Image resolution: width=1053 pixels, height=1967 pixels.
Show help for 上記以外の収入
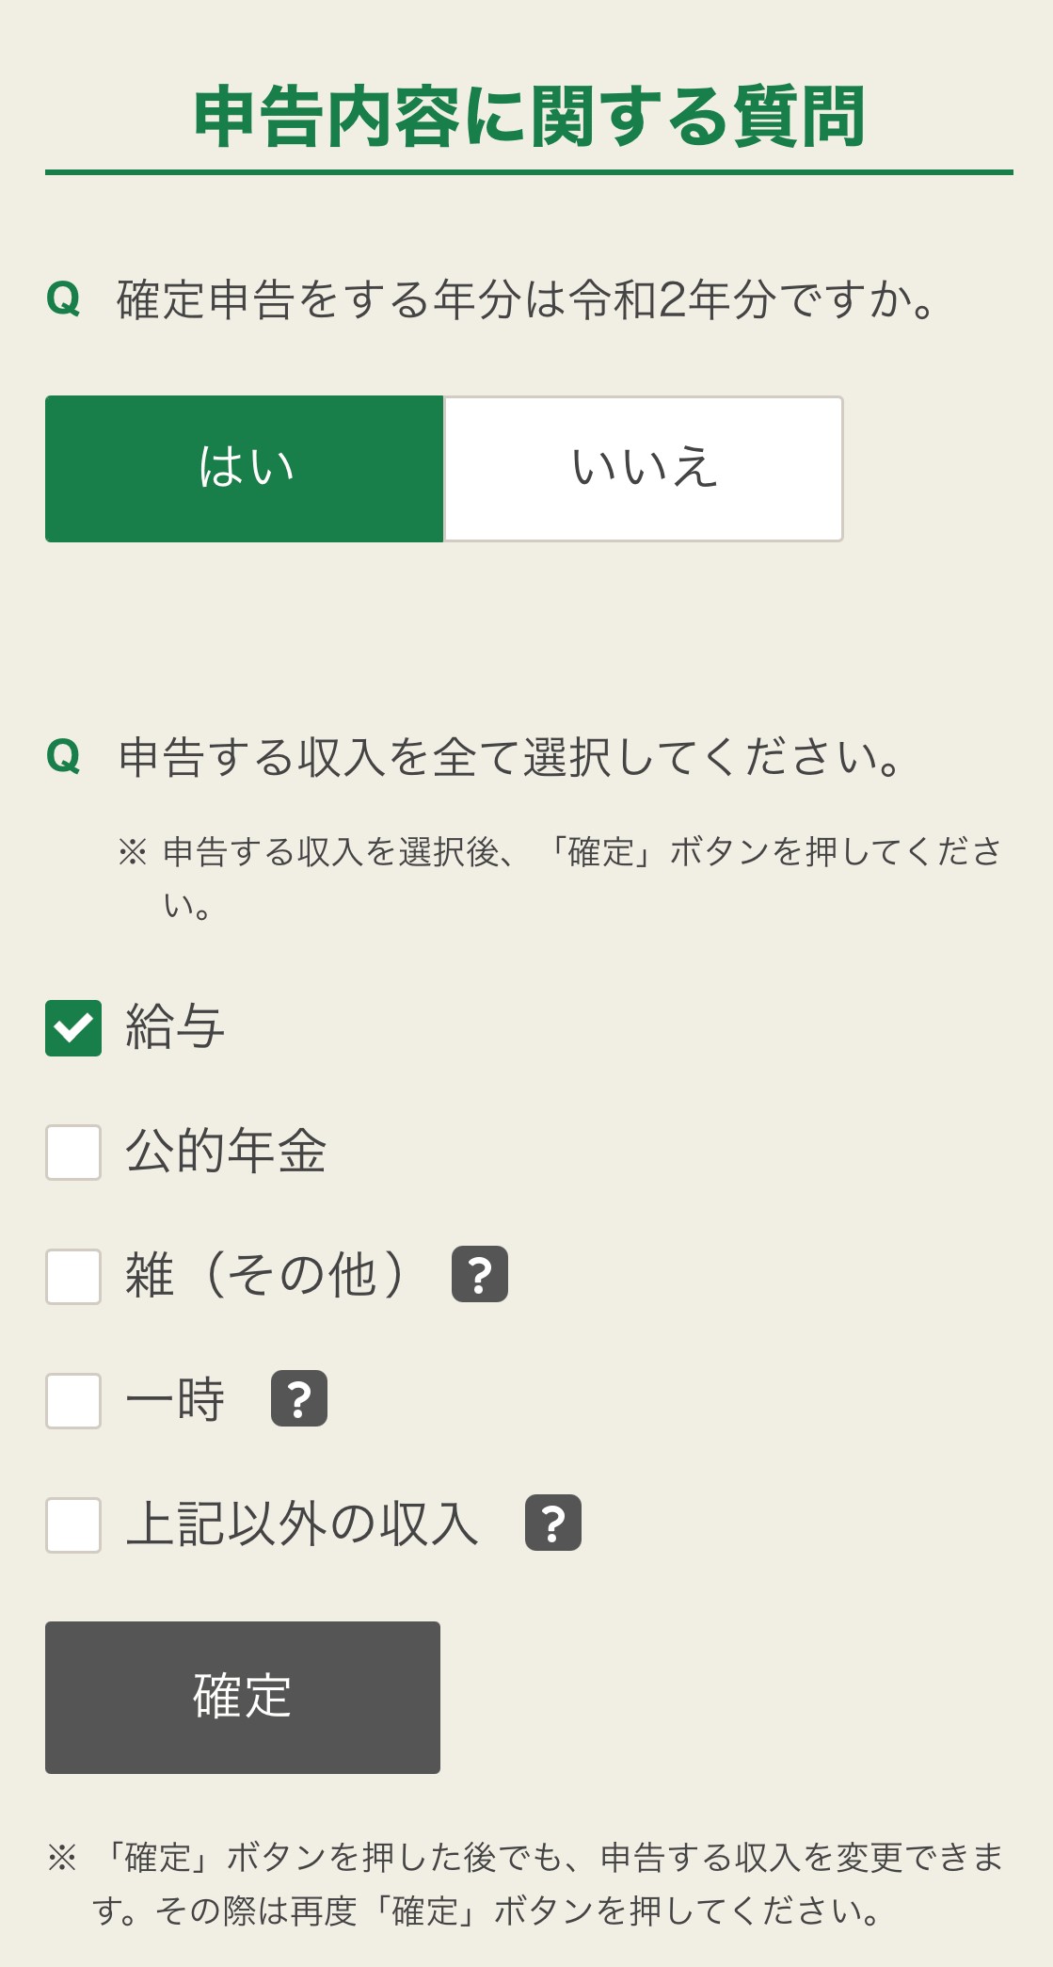(x=552, y=1523)
